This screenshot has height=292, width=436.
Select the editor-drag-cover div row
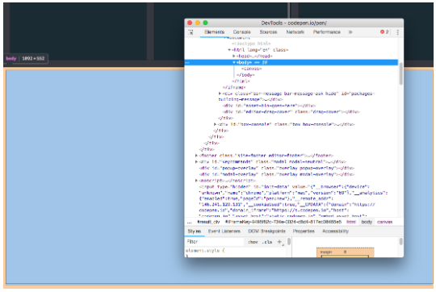click(291, 112)
